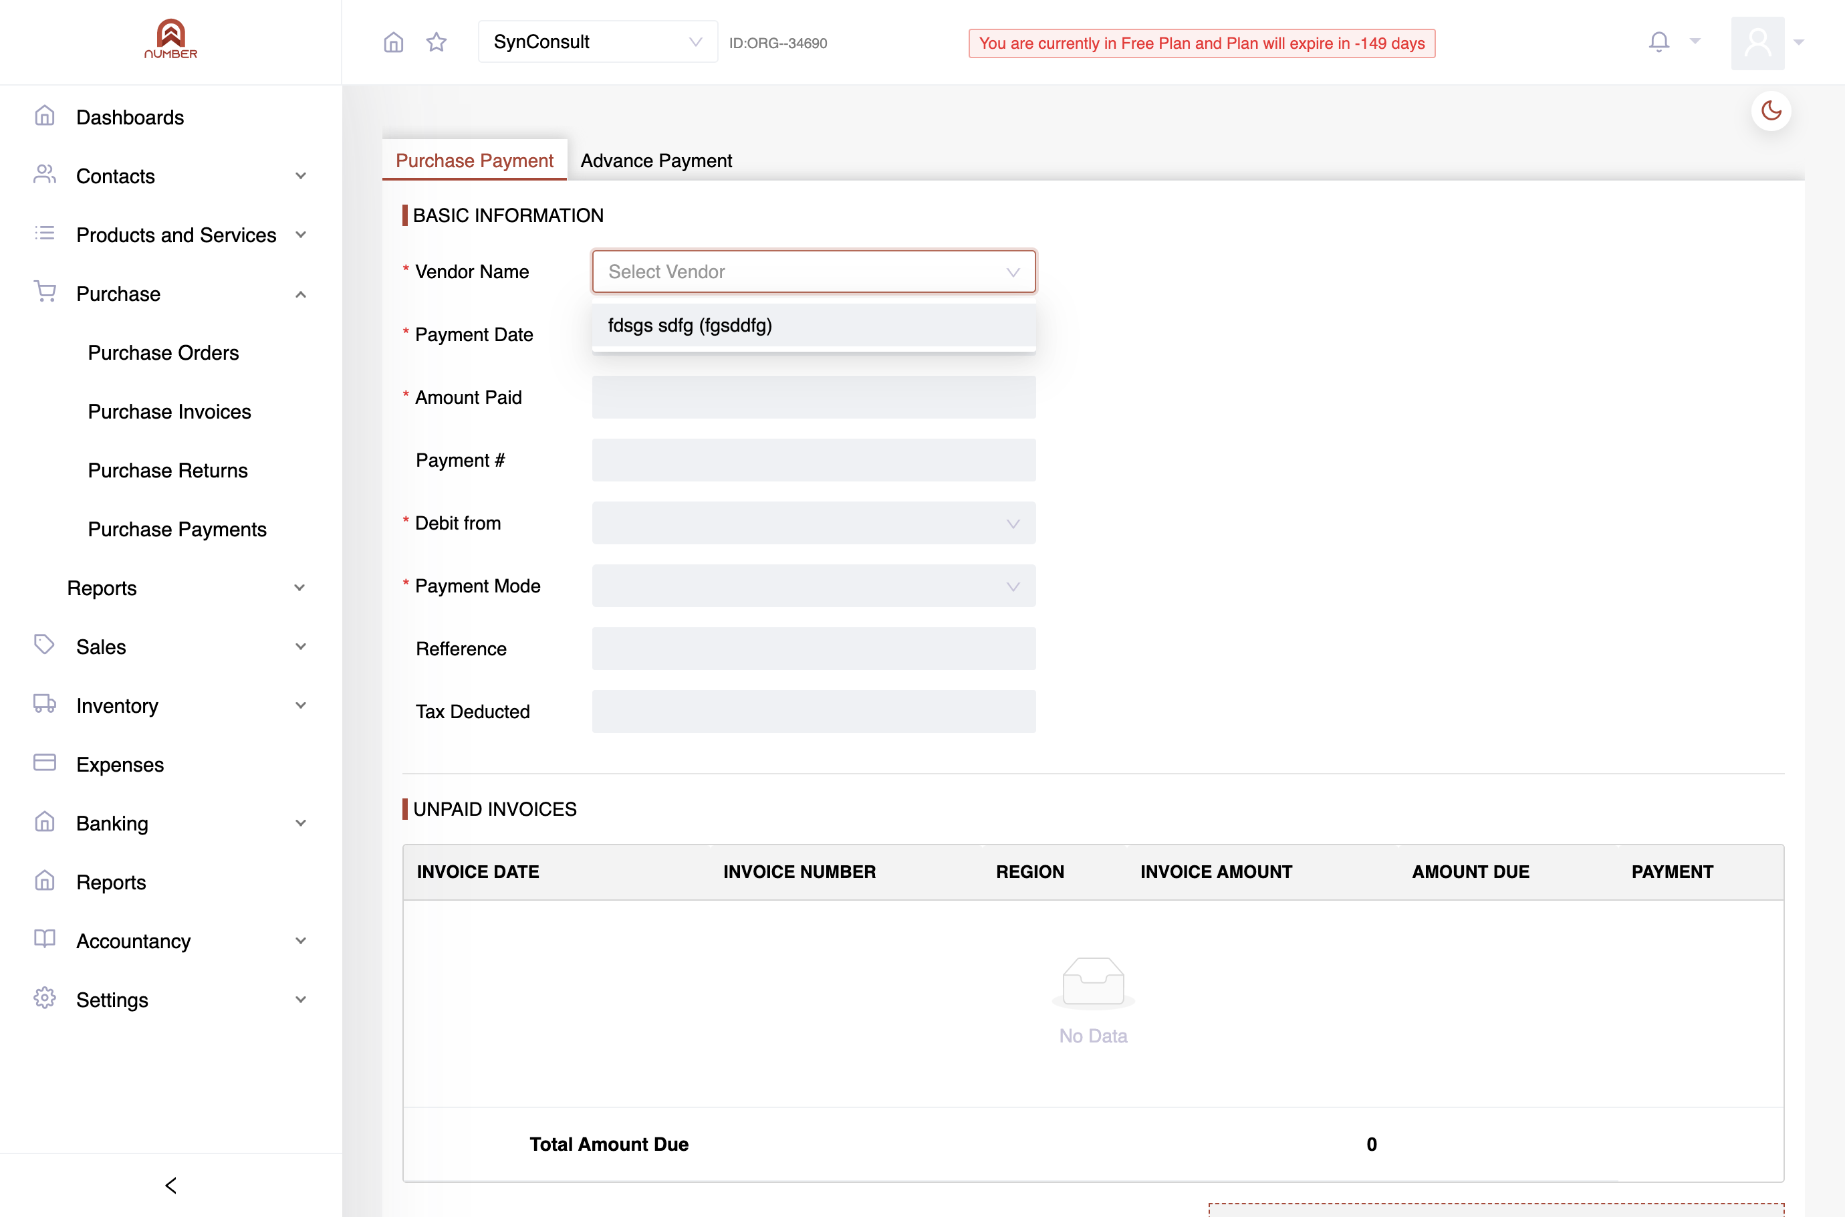Click the Amount Paid input field
This screenshot has width=1845, height=1217.
coord(813,397)
